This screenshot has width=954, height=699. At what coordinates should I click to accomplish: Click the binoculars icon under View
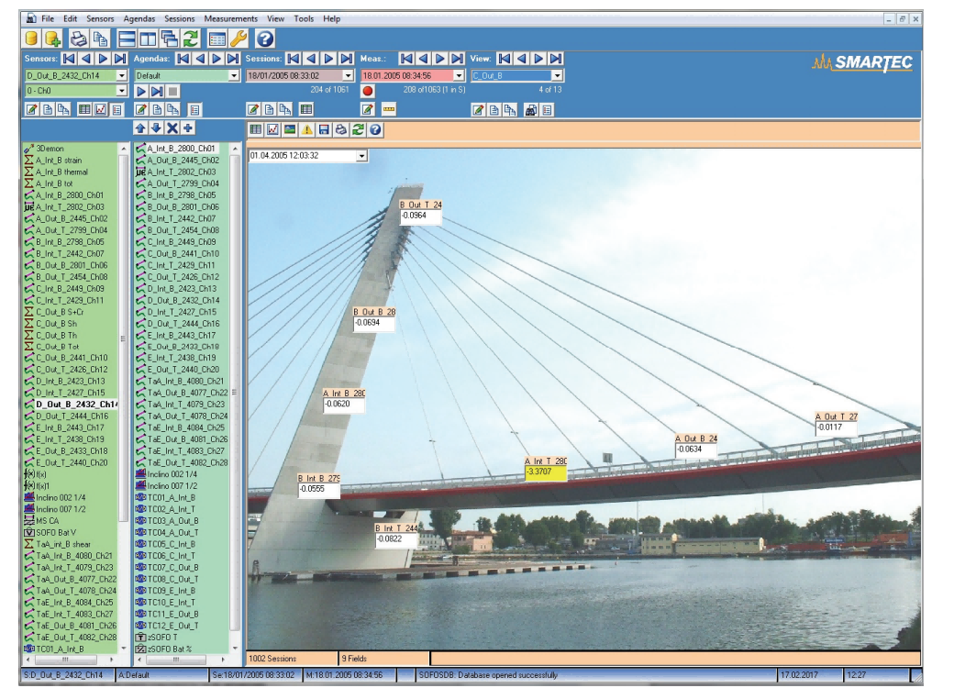point(530,110)
